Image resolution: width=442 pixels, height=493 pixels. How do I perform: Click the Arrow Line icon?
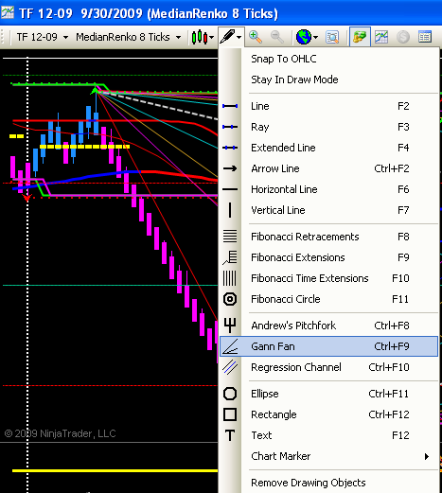coord(230,168)
